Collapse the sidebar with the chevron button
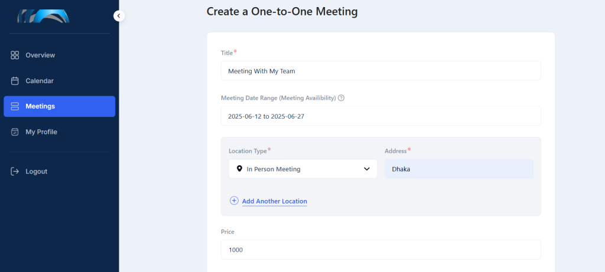The image size is (605, 272). point(119,16)
